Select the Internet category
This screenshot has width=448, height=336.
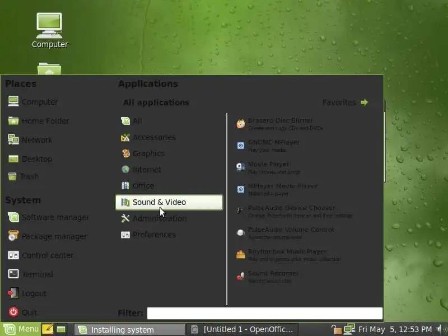click(x=169, y=170)
